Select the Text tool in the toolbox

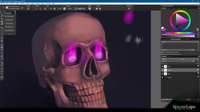(2, 50)
